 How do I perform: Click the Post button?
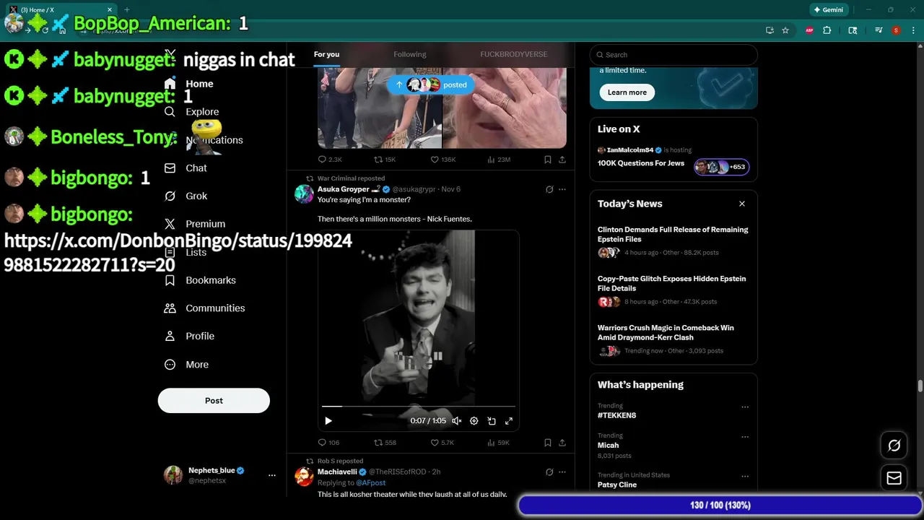214,400
